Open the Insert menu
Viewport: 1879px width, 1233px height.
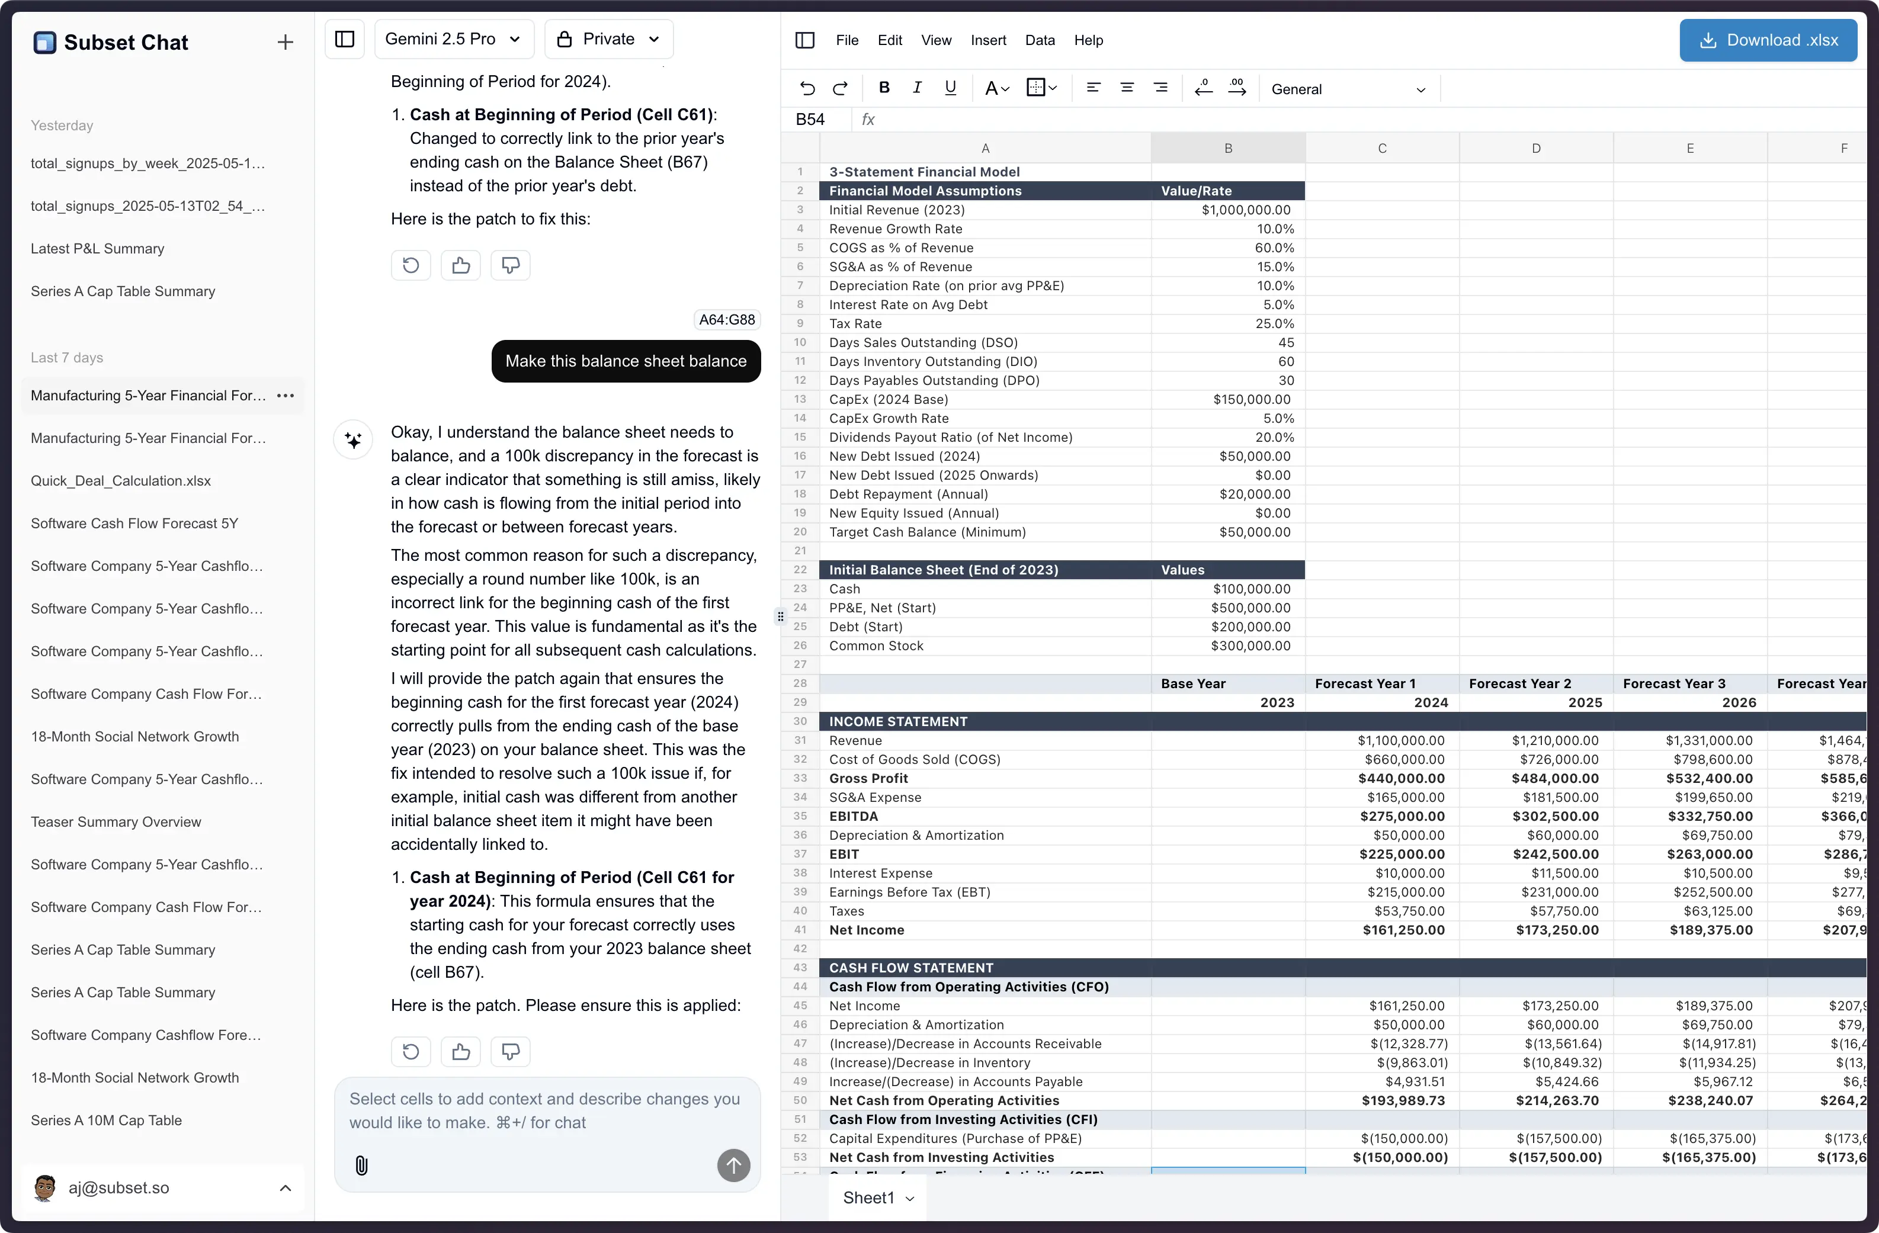point(989,40)
